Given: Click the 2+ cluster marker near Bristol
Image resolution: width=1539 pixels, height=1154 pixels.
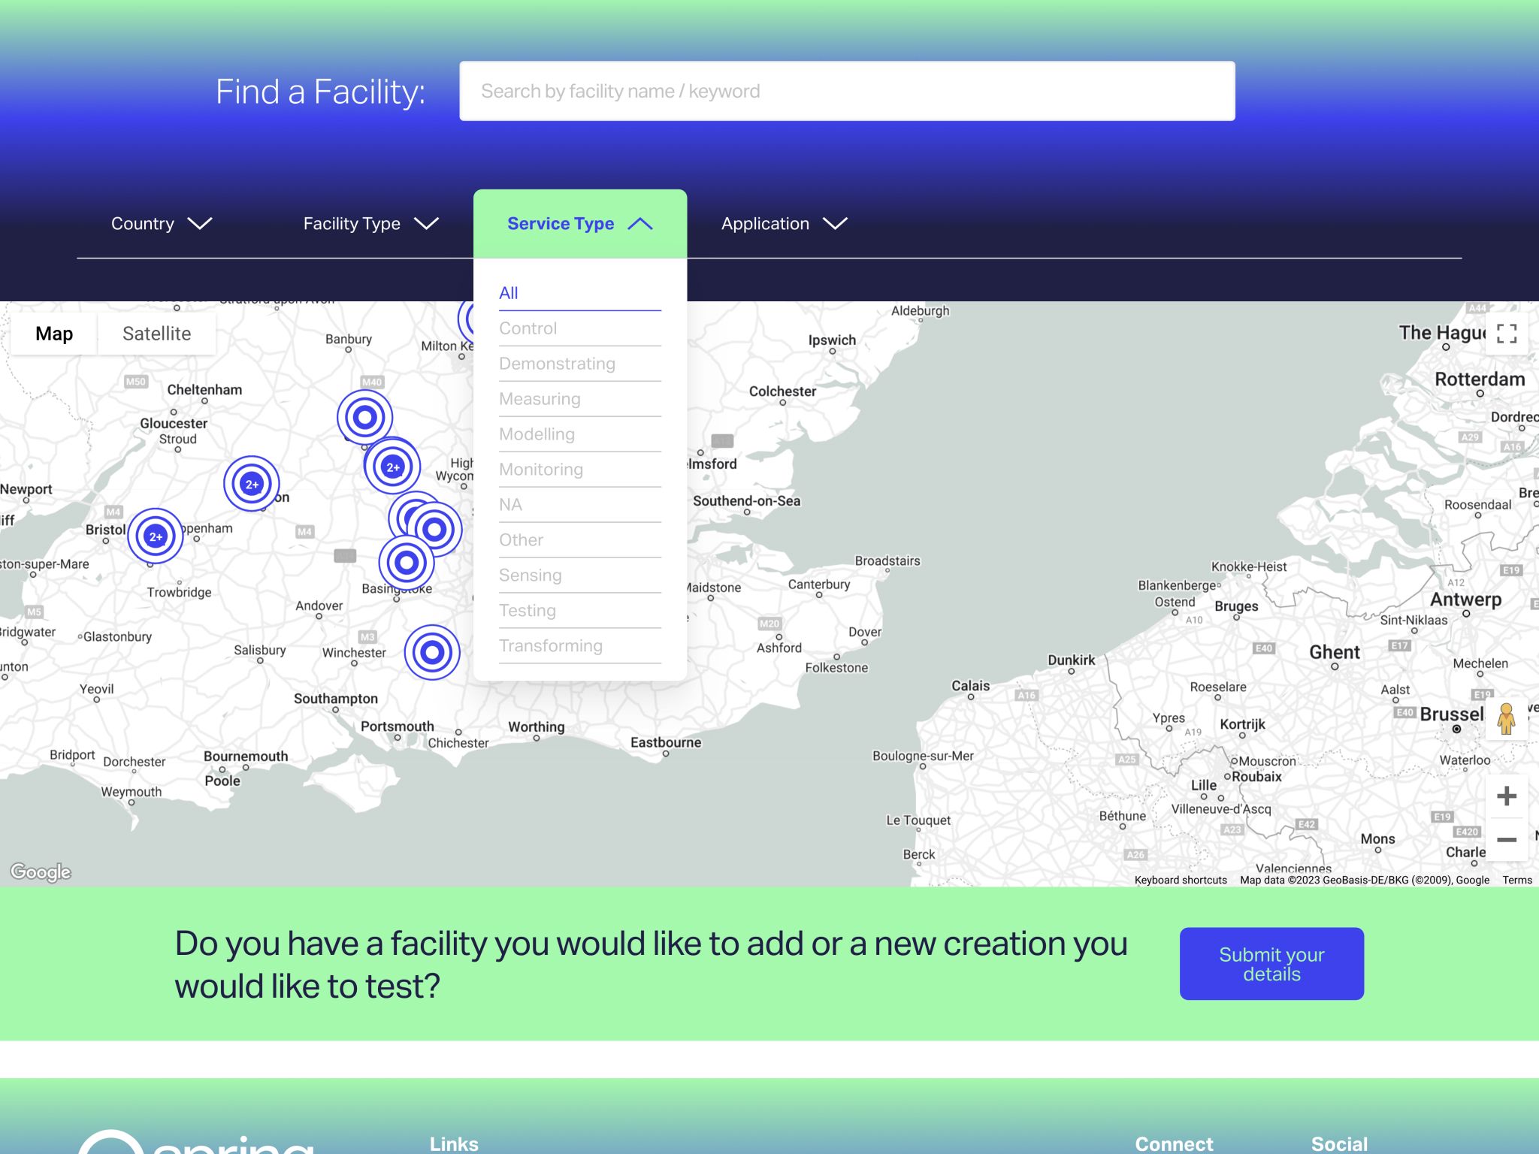Looking at the screenshot, I should 156,536.
